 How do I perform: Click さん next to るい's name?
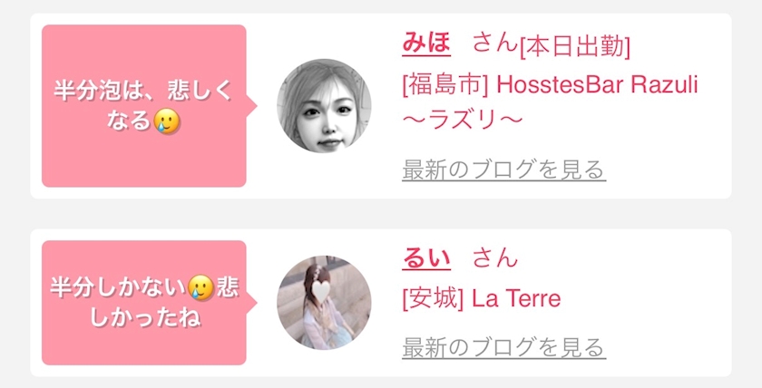tap(494, 257)
